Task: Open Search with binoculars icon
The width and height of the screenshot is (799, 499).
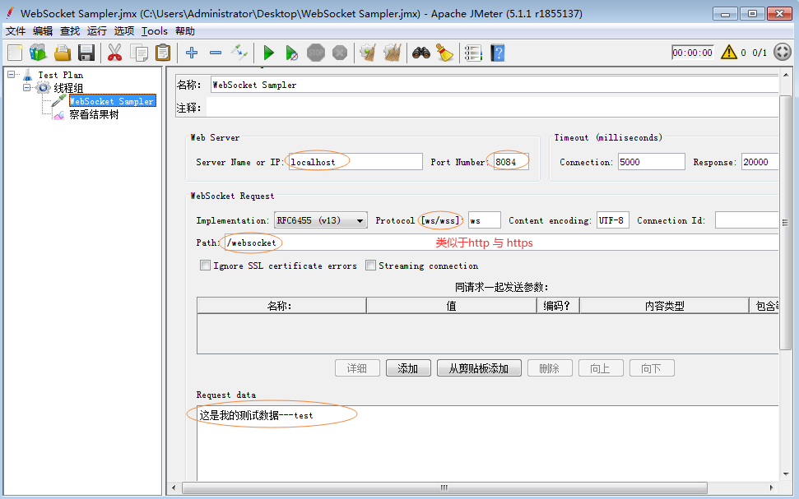Action: click(421, 53)
